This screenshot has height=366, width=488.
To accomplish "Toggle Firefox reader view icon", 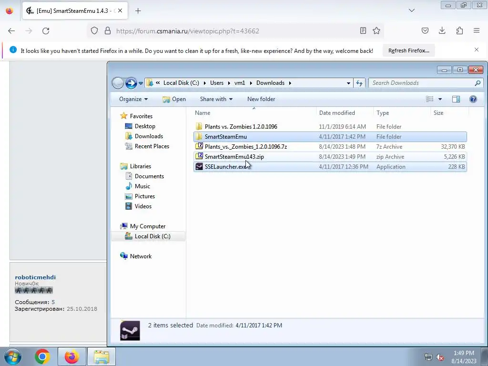I will pyautogui.click(x=363, y=30).
